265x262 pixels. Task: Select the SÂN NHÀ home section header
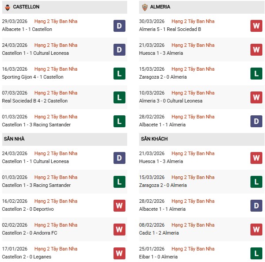click(x=14, y=139)
